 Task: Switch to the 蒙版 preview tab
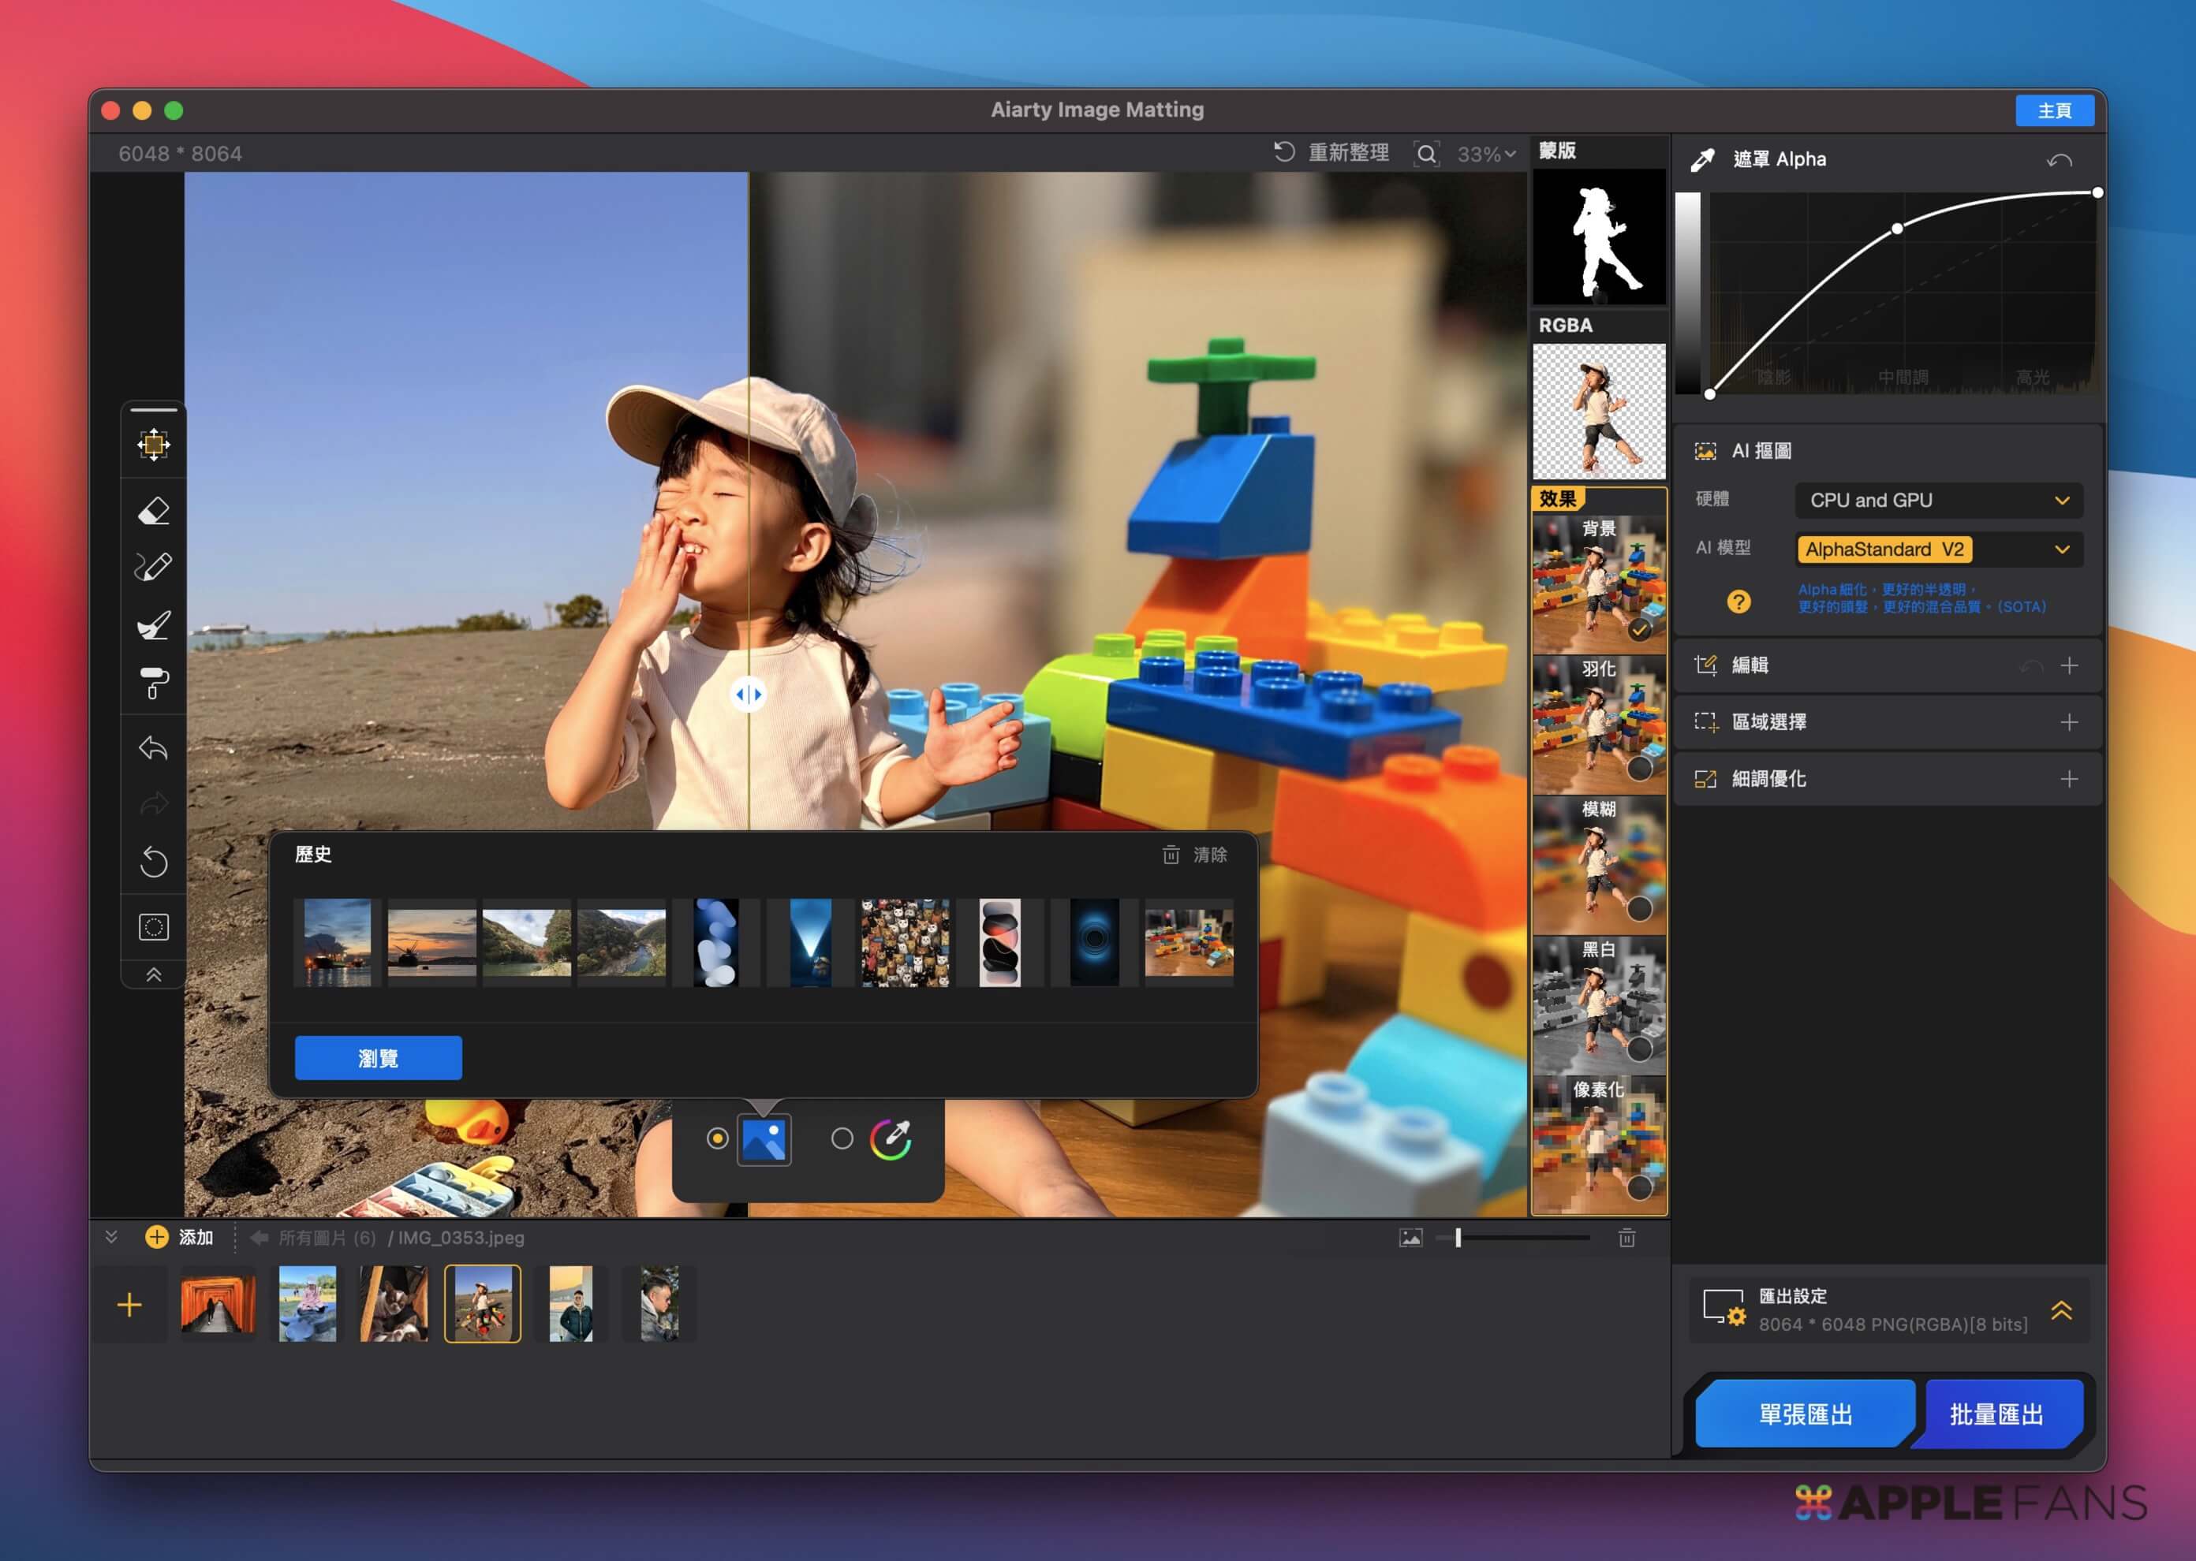(x=1599, y=237)
